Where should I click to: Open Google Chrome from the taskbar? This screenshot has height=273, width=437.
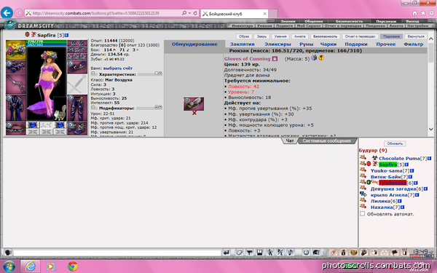[73, 266]
